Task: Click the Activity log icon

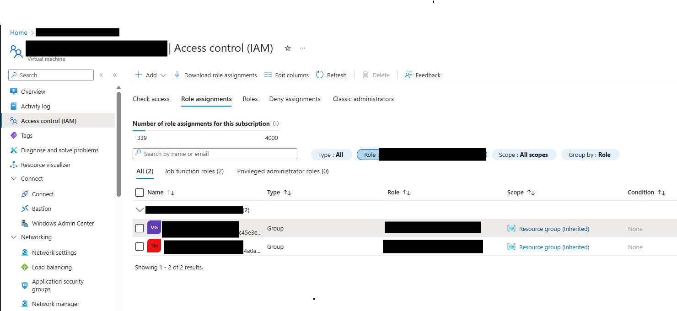Action: click(14, 106)
